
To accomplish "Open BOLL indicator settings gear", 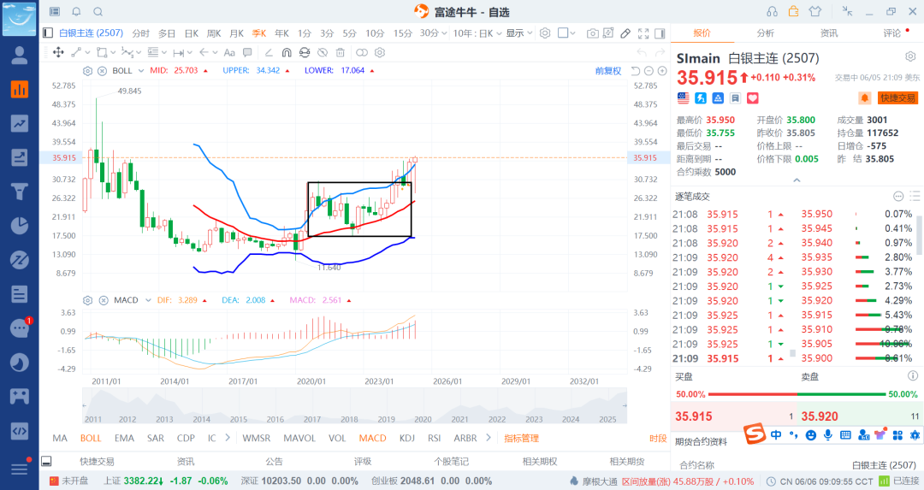I will point(87,70).
